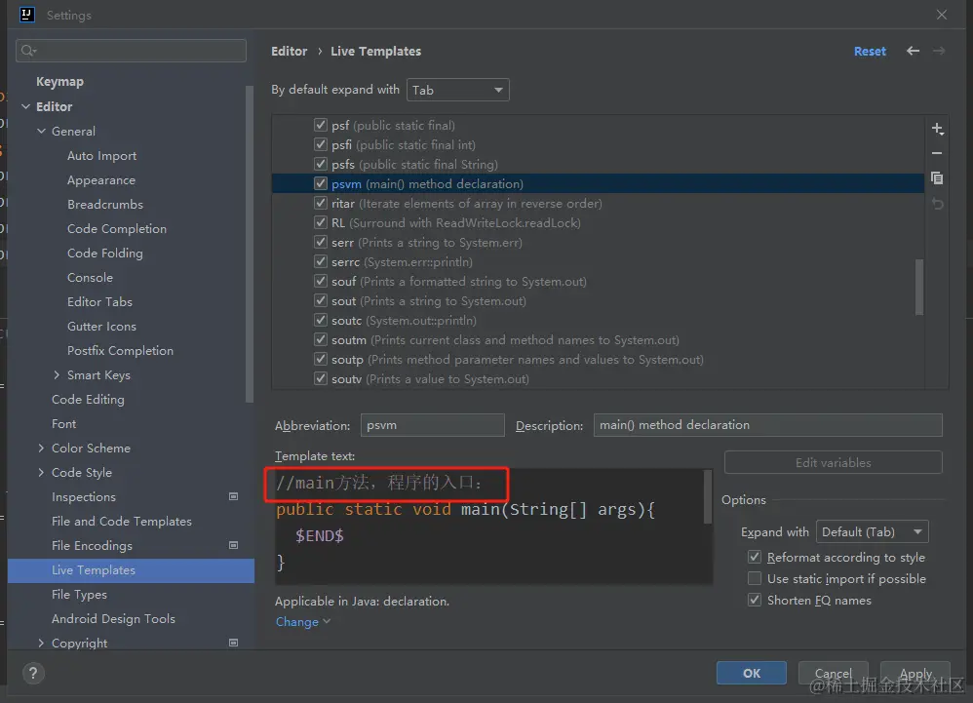Image resolution: width=973 pixels, height=703 pixels.
Task: Open Android Design Tools settings
Action: (x=113, y=618)
